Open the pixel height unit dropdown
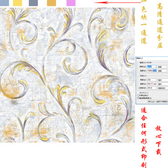The width and height of the screenshot is (168, 168). point(163,71)
